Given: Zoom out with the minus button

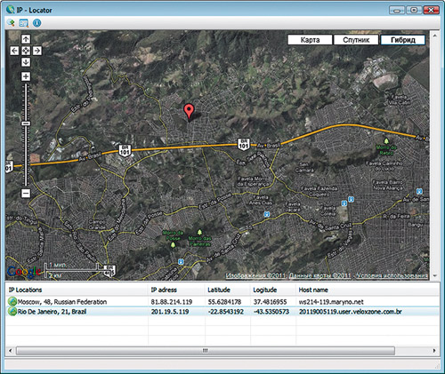Looking at the screenshot, I should tap(26, 194).
